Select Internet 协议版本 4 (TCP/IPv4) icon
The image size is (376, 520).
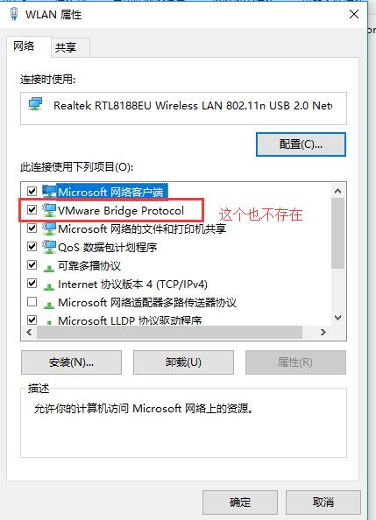(49, 286)
